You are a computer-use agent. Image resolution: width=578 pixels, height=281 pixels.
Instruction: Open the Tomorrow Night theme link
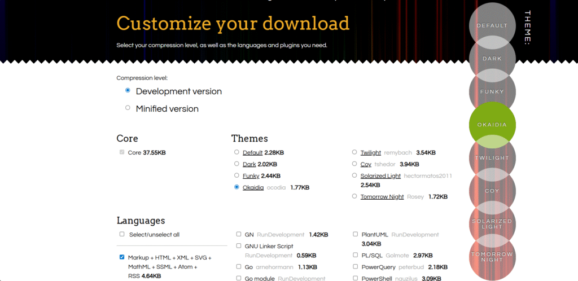tap(383, 197)
